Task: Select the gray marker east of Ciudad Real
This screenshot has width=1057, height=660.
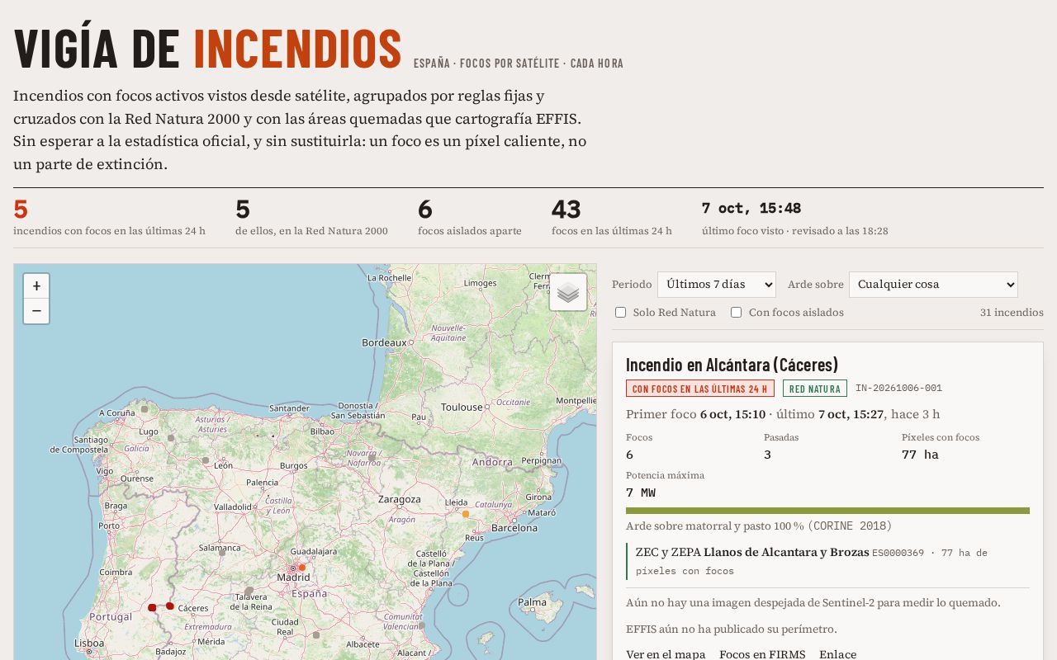Action: click(x=316, y=635)
